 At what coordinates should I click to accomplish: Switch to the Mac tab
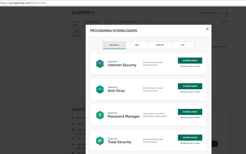[137, 45]
